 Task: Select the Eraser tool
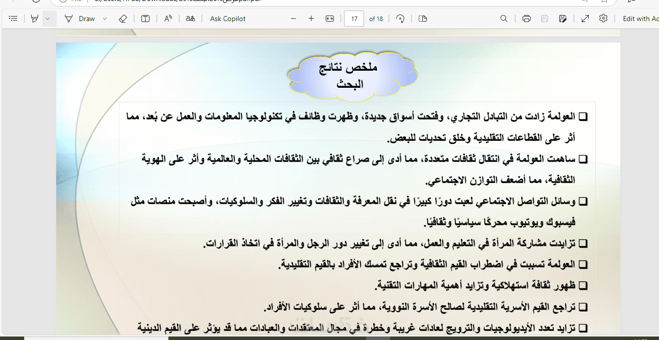pos(123,19)
